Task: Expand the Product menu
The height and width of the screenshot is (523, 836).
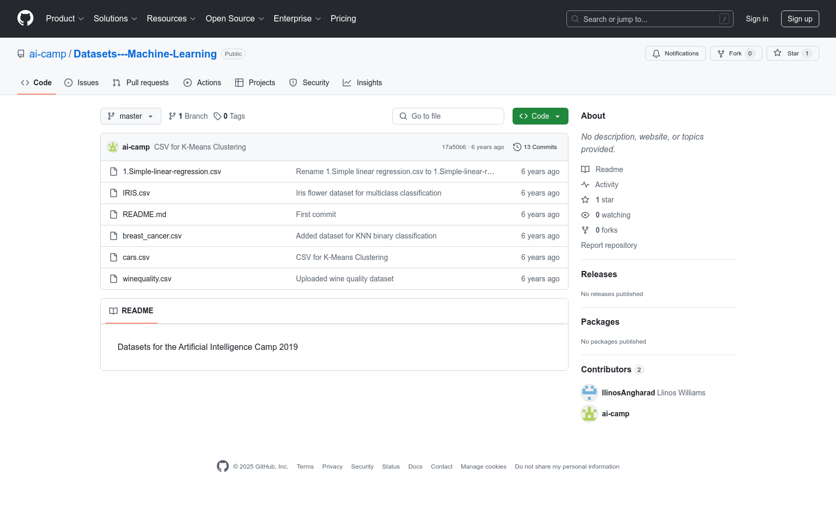Action: coord(65,18)
